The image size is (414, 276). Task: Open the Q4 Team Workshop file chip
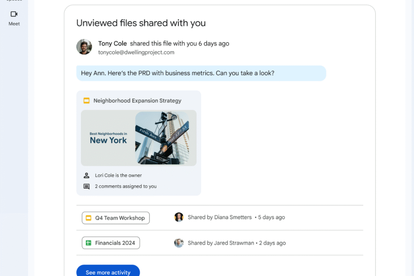pyautogui.click(x=115, y=218)
